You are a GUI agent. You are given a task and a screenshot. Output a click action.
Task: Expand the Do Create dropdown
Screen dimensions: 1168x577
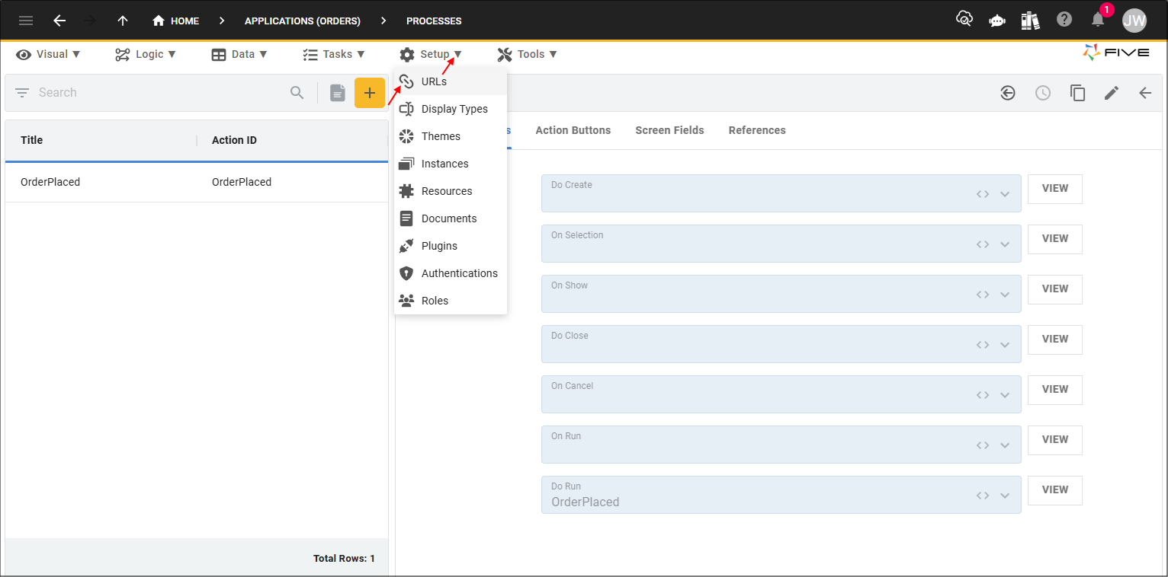[x=1005, y=194]
